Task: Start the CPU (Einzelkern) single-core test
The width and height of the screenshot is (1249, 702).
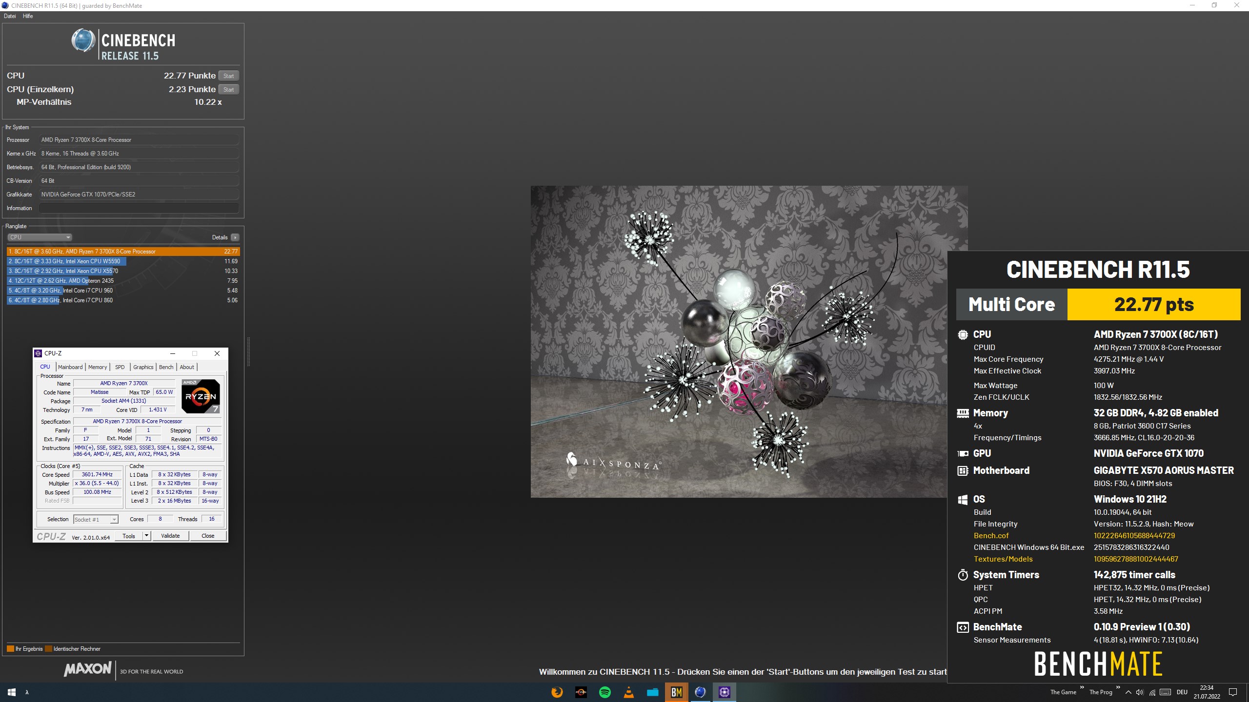Action: tap(228, 89)
